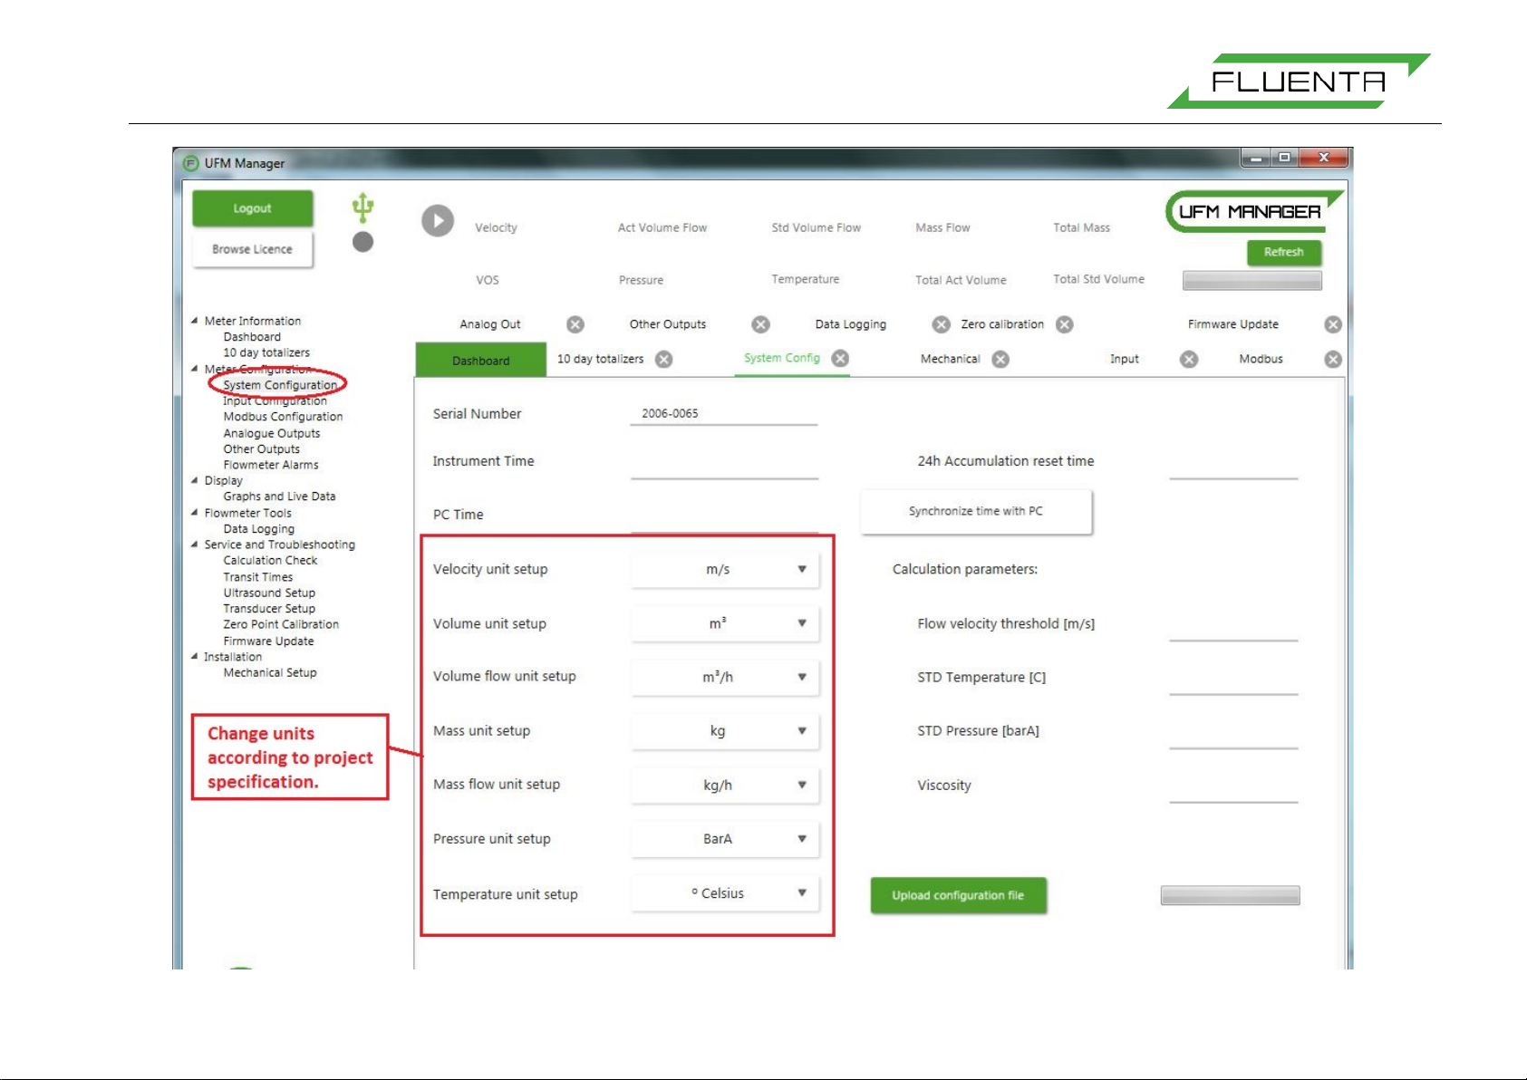This screenshot has width=1527, height=1080.
Task: Select Modbus Configuration in the tree
Action: 283,417
